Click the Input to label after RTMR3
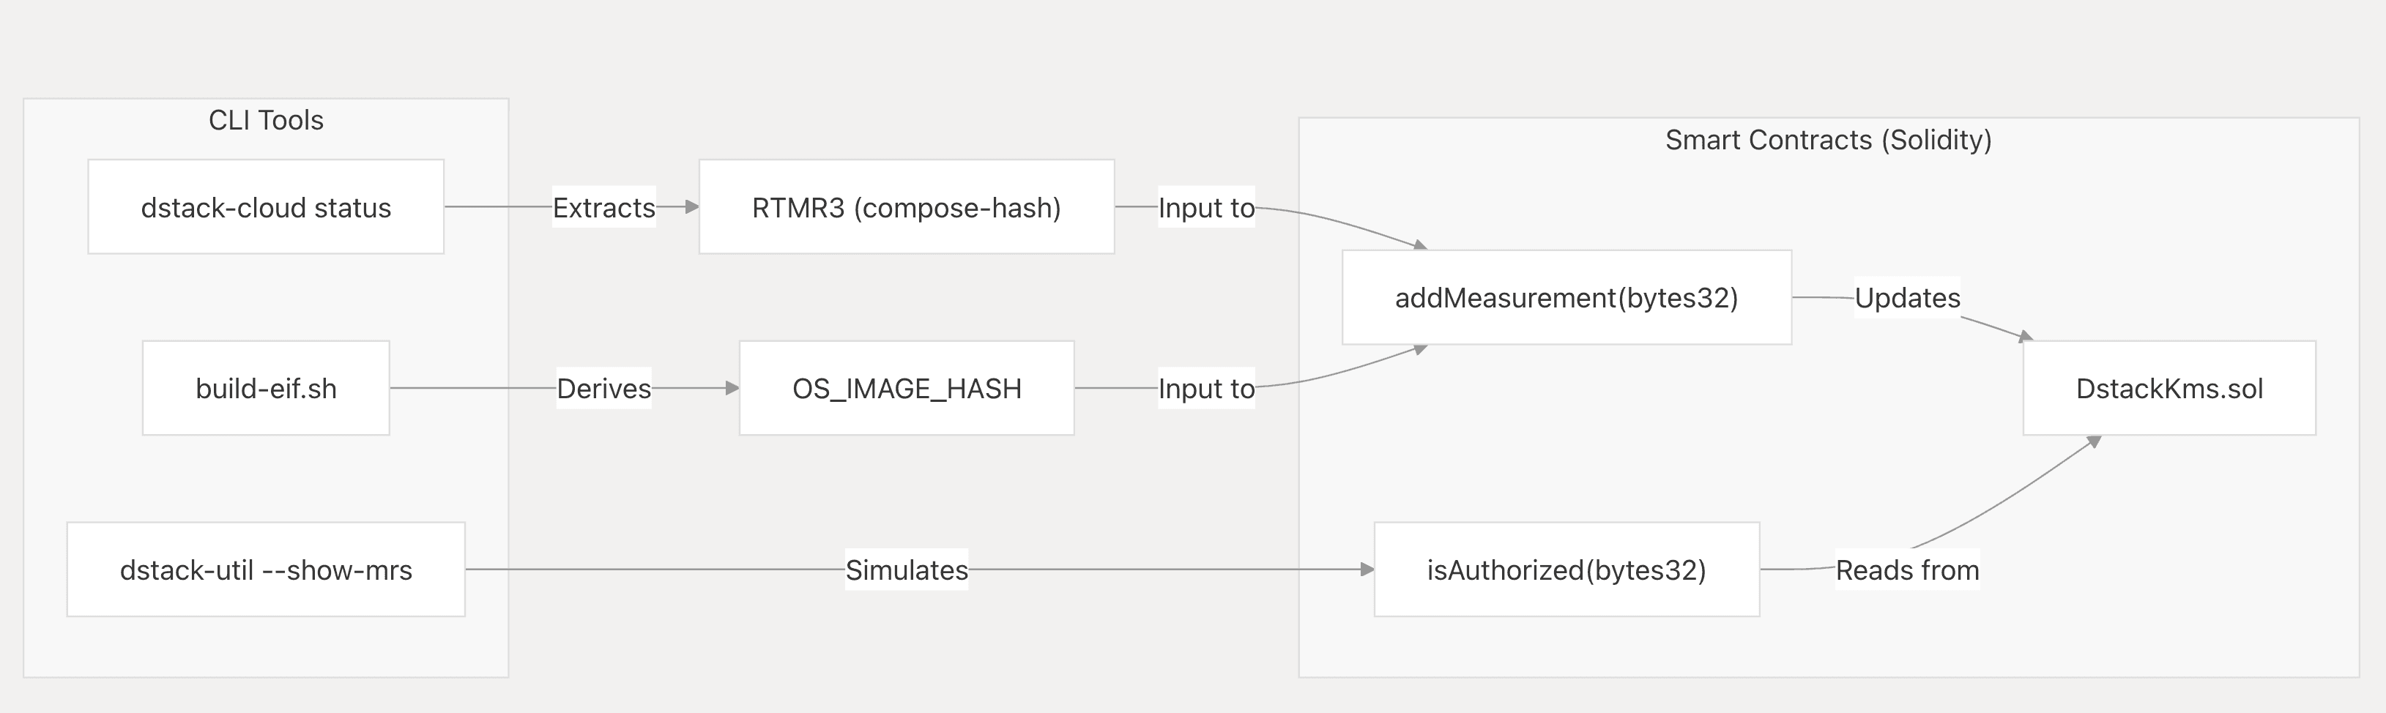The image size is (2386, 713). [x=1206, y=207]
